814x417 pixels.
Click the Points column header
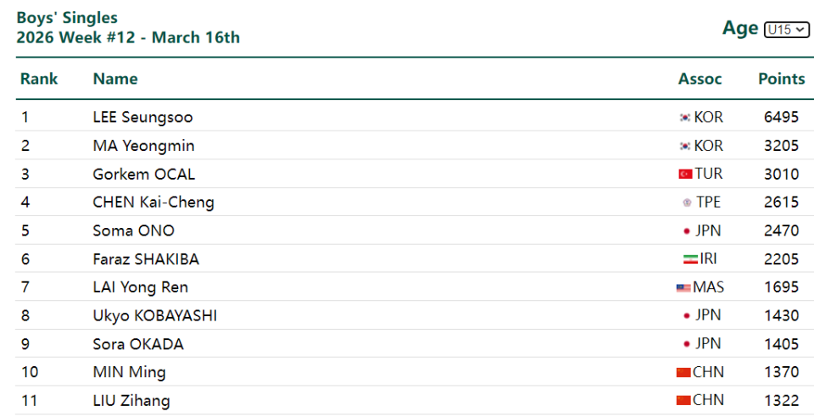tap(781, 79)
